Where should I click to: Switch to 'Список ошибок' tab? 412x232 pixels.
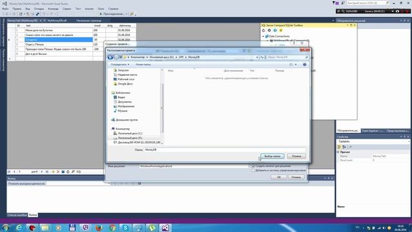[x=17, y=215]
